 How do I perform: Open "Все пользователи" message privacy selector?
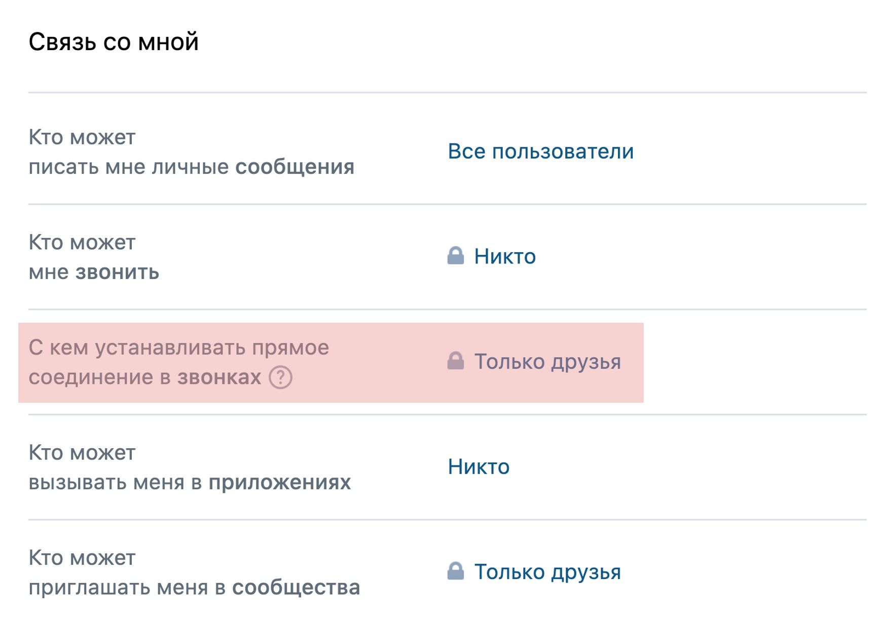(540, 151)
